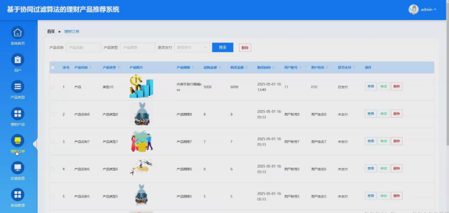The image size is (449, 213).
Task: Click 查看 for row 1 order
Action: (x=371, y=86)
